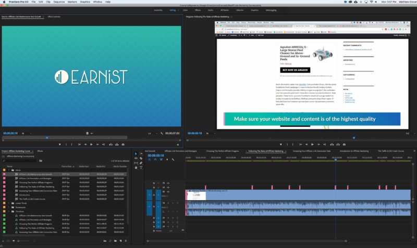Open Source monitor button editor plus

pyautogui.click(x=178, y=145)
